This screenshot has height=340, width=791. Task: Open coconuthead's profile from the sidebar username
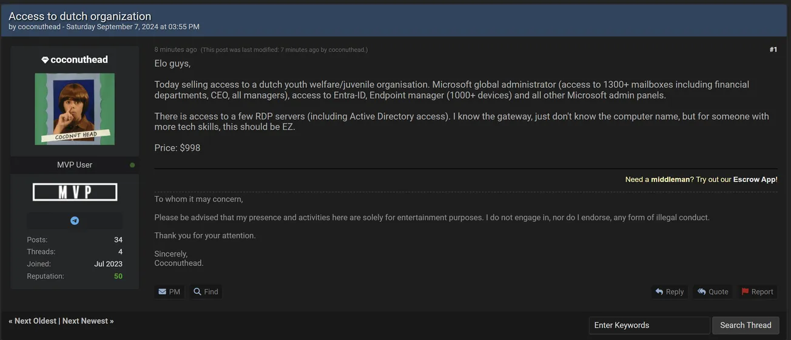(x=79, y=60)
